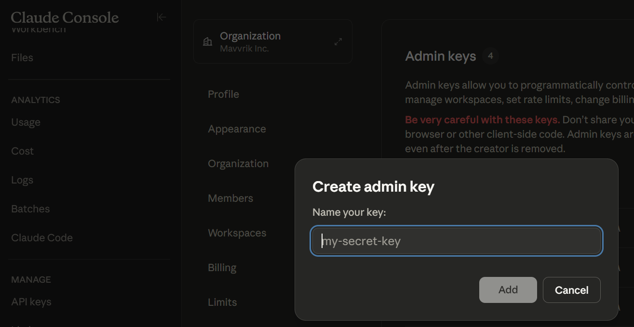Screen dimensions: 634x327
Task: Go to Members settings
Action: click(x=230, y=198)
